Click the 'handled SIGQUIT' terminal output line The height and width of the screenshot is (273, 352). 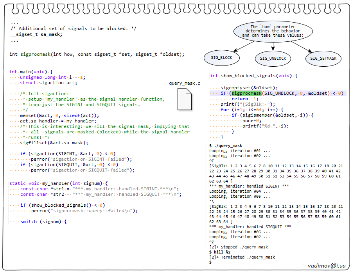pos(250,227)
